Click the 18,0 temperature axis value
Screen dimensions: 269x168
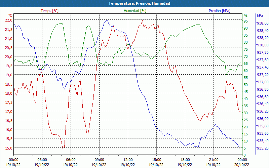pyautogui.click(x=8, y=93)
